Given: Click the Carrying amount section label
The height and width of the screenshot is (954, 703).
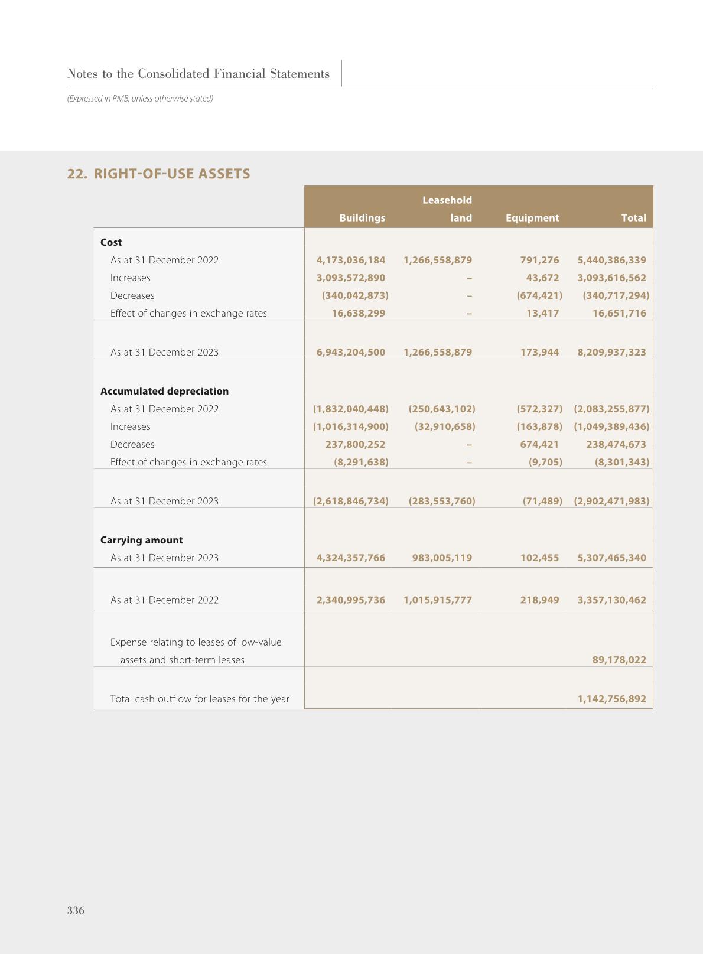Looking at the screenshot, I should tap(142, 540).
